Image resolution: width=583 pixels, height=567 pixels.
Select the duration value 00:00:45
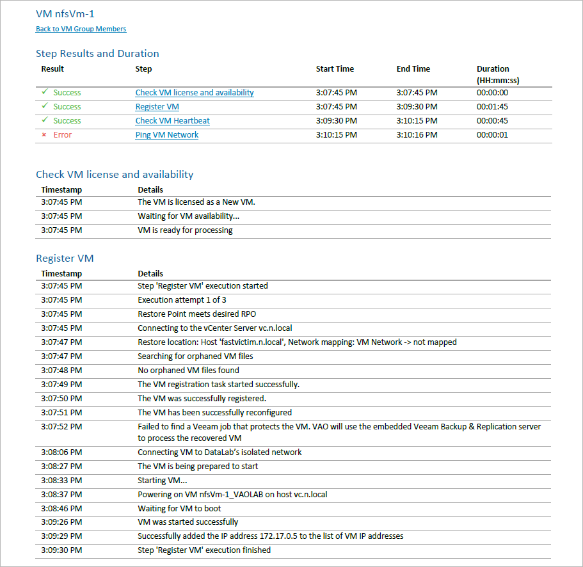[492, 121]
